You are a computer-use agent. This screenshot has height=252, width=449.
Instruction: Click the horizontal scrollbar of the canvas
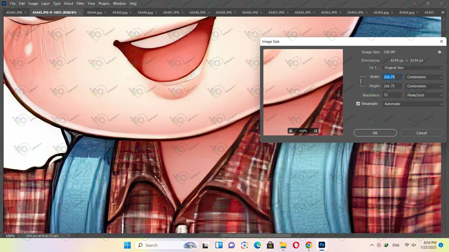[256, 236]
